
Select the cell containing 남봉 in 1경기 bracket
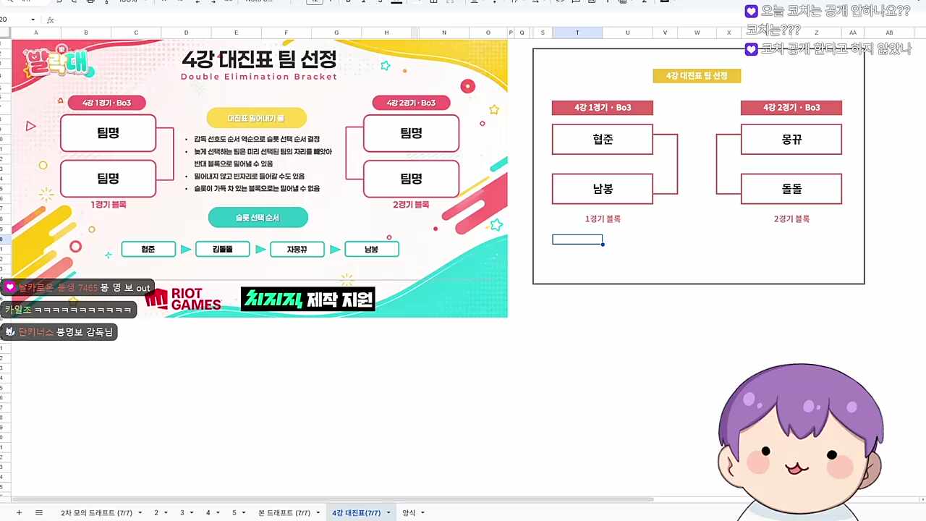(603, 189)
